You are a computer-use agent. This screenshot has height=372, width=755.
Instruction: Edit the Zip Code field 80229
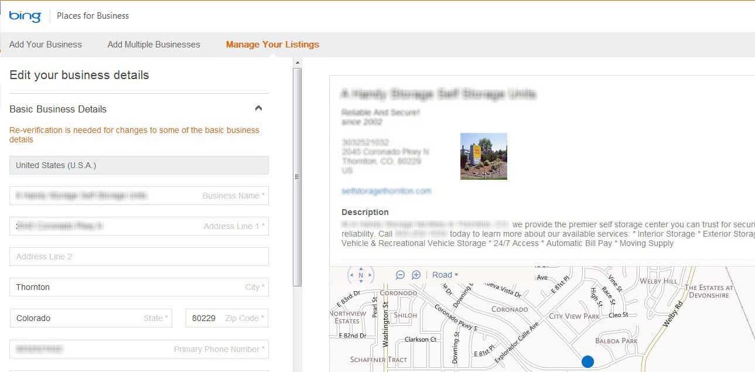click(227, 318)
